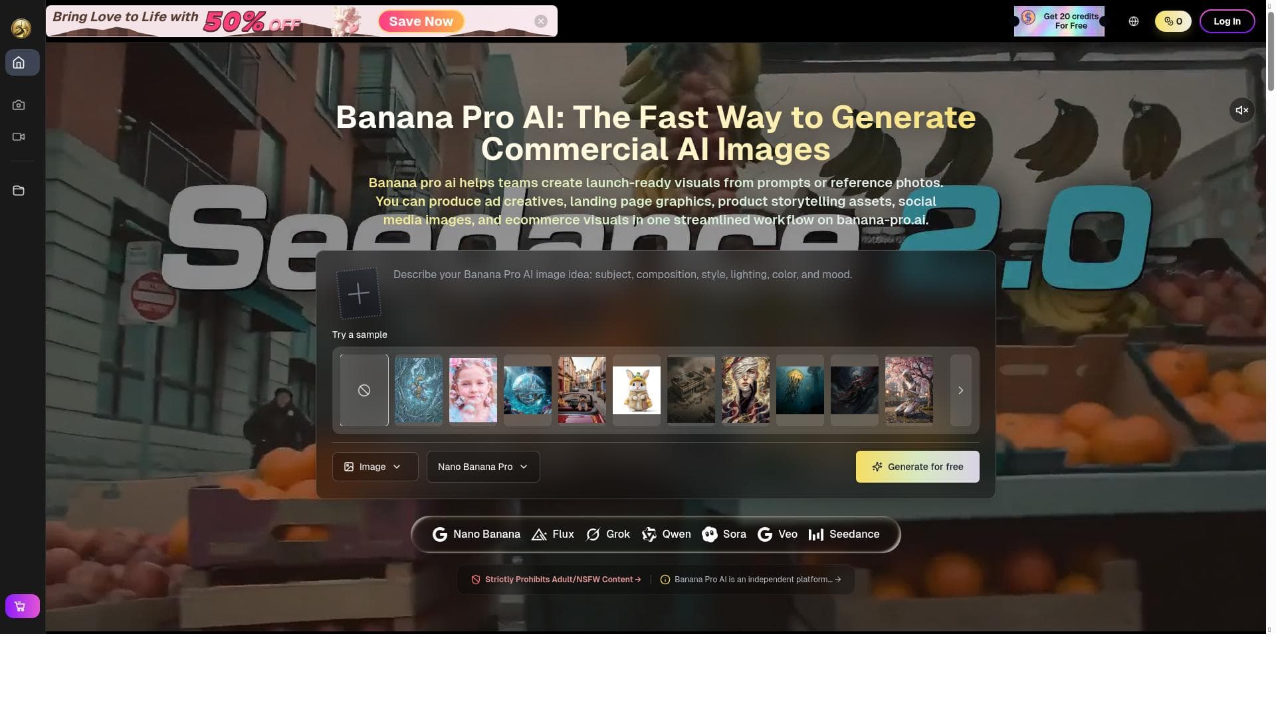This screenshot has width=1276, height=717.
Task: Expand the Image type dropdown
Action: (x=375, y=467)
